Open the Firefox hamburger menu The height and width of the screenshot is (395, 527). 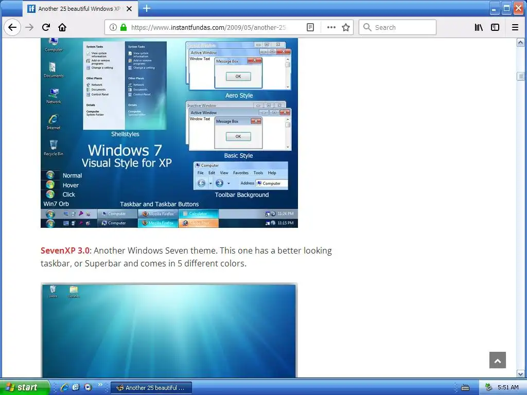pyautogui.click(x=515, y=27)
